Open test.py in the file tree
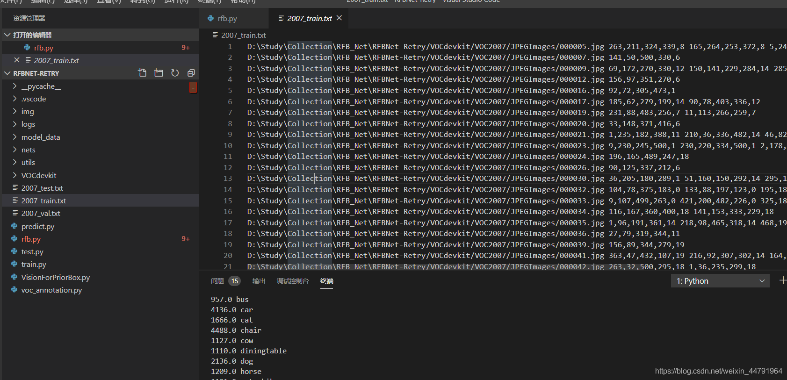Screen dimensions: 787x380 101,252
